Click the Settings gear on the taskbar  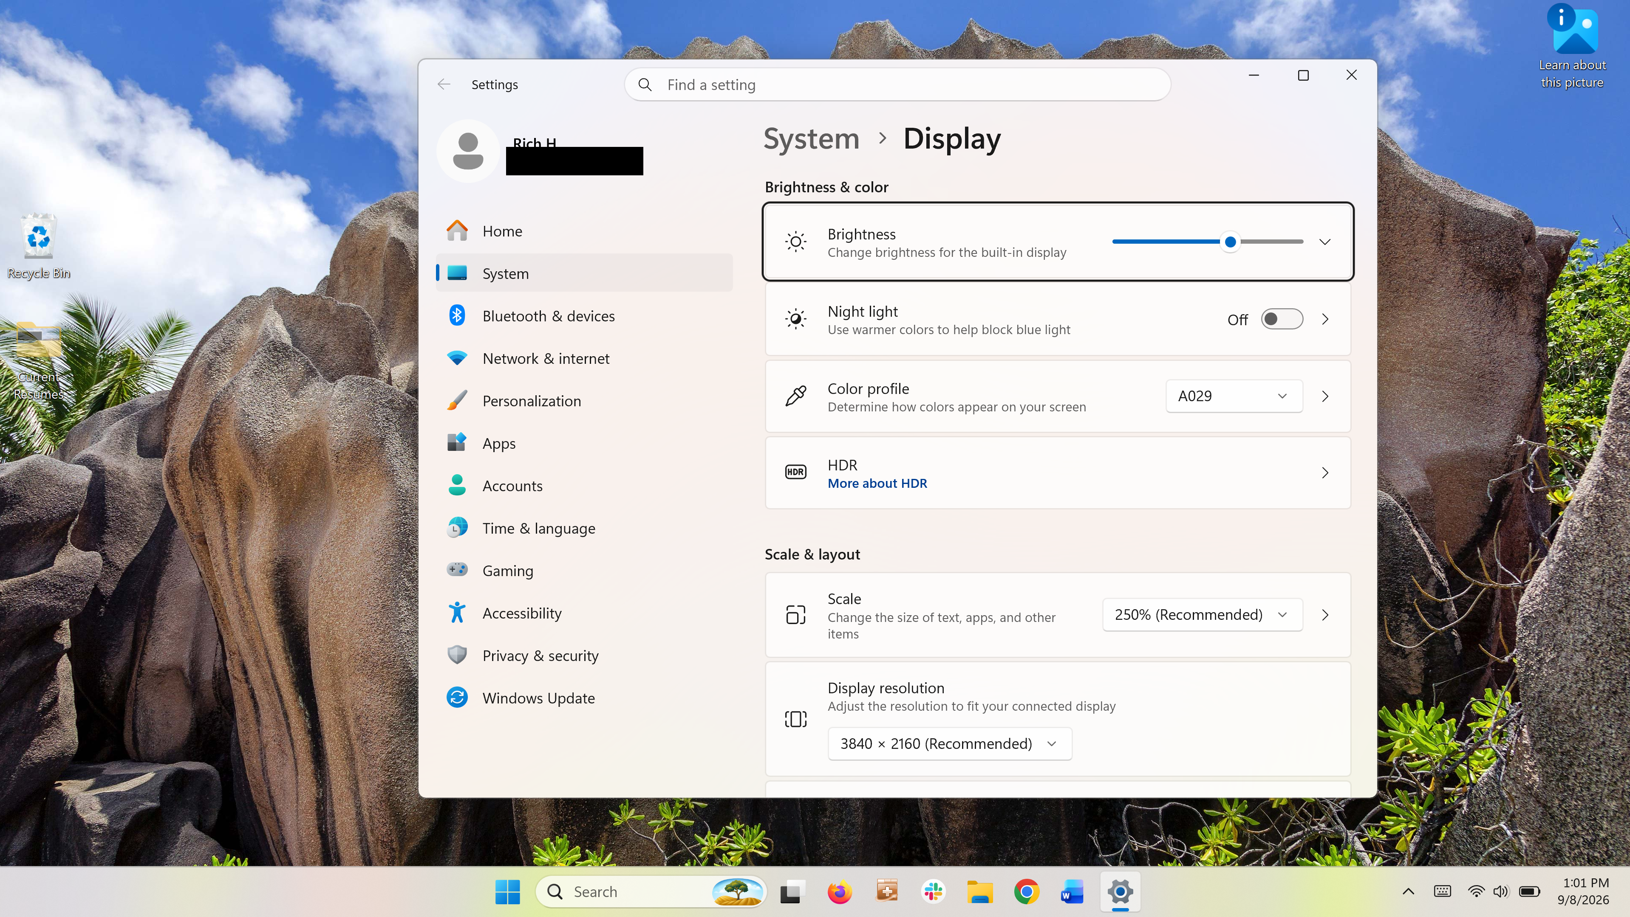coord(1119,892)
